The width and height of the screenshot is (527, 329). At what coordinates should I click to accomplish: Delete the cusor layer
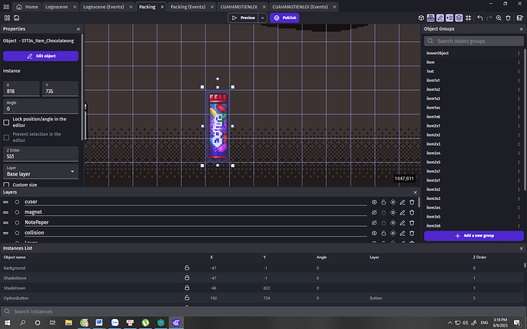[x=412, y=202]
